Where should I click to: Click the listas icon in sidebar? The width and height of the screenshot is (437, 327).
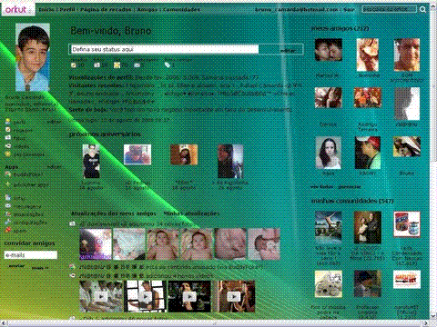point(8,198)
